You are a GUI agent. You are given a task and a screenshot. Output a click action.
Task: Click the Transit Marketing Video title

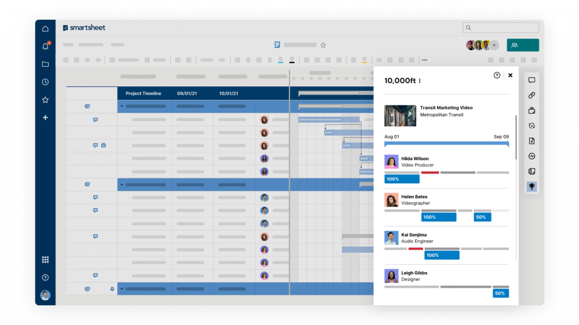tap(446, 108)
